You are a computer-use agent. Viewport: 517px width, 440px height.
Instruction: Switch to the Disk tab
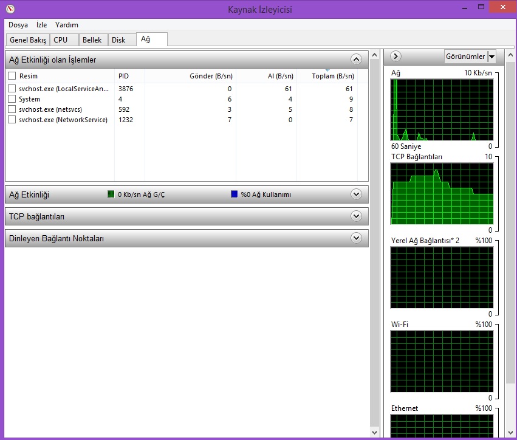pos(122,40)
